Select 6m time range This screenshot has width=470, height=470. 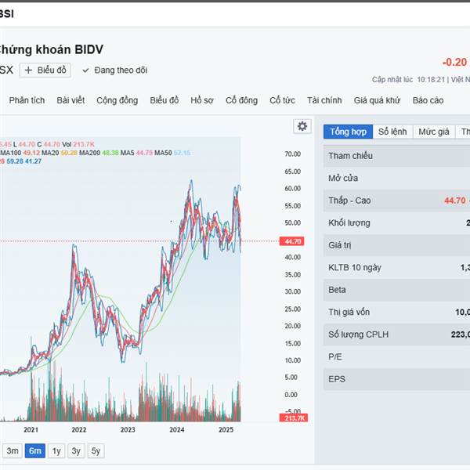[x=34, y=450]
